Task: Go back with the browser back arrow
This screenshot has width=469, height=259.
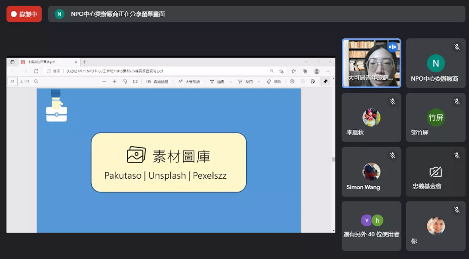Action: coord(13,71)
